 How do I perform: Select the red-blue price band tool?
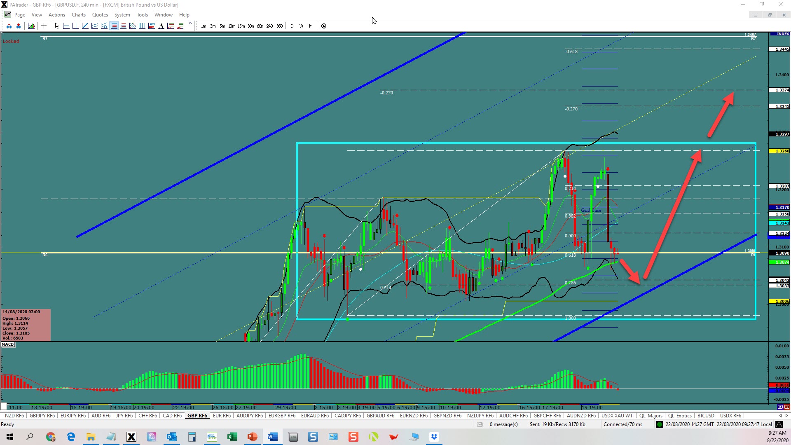coord(152,26)
